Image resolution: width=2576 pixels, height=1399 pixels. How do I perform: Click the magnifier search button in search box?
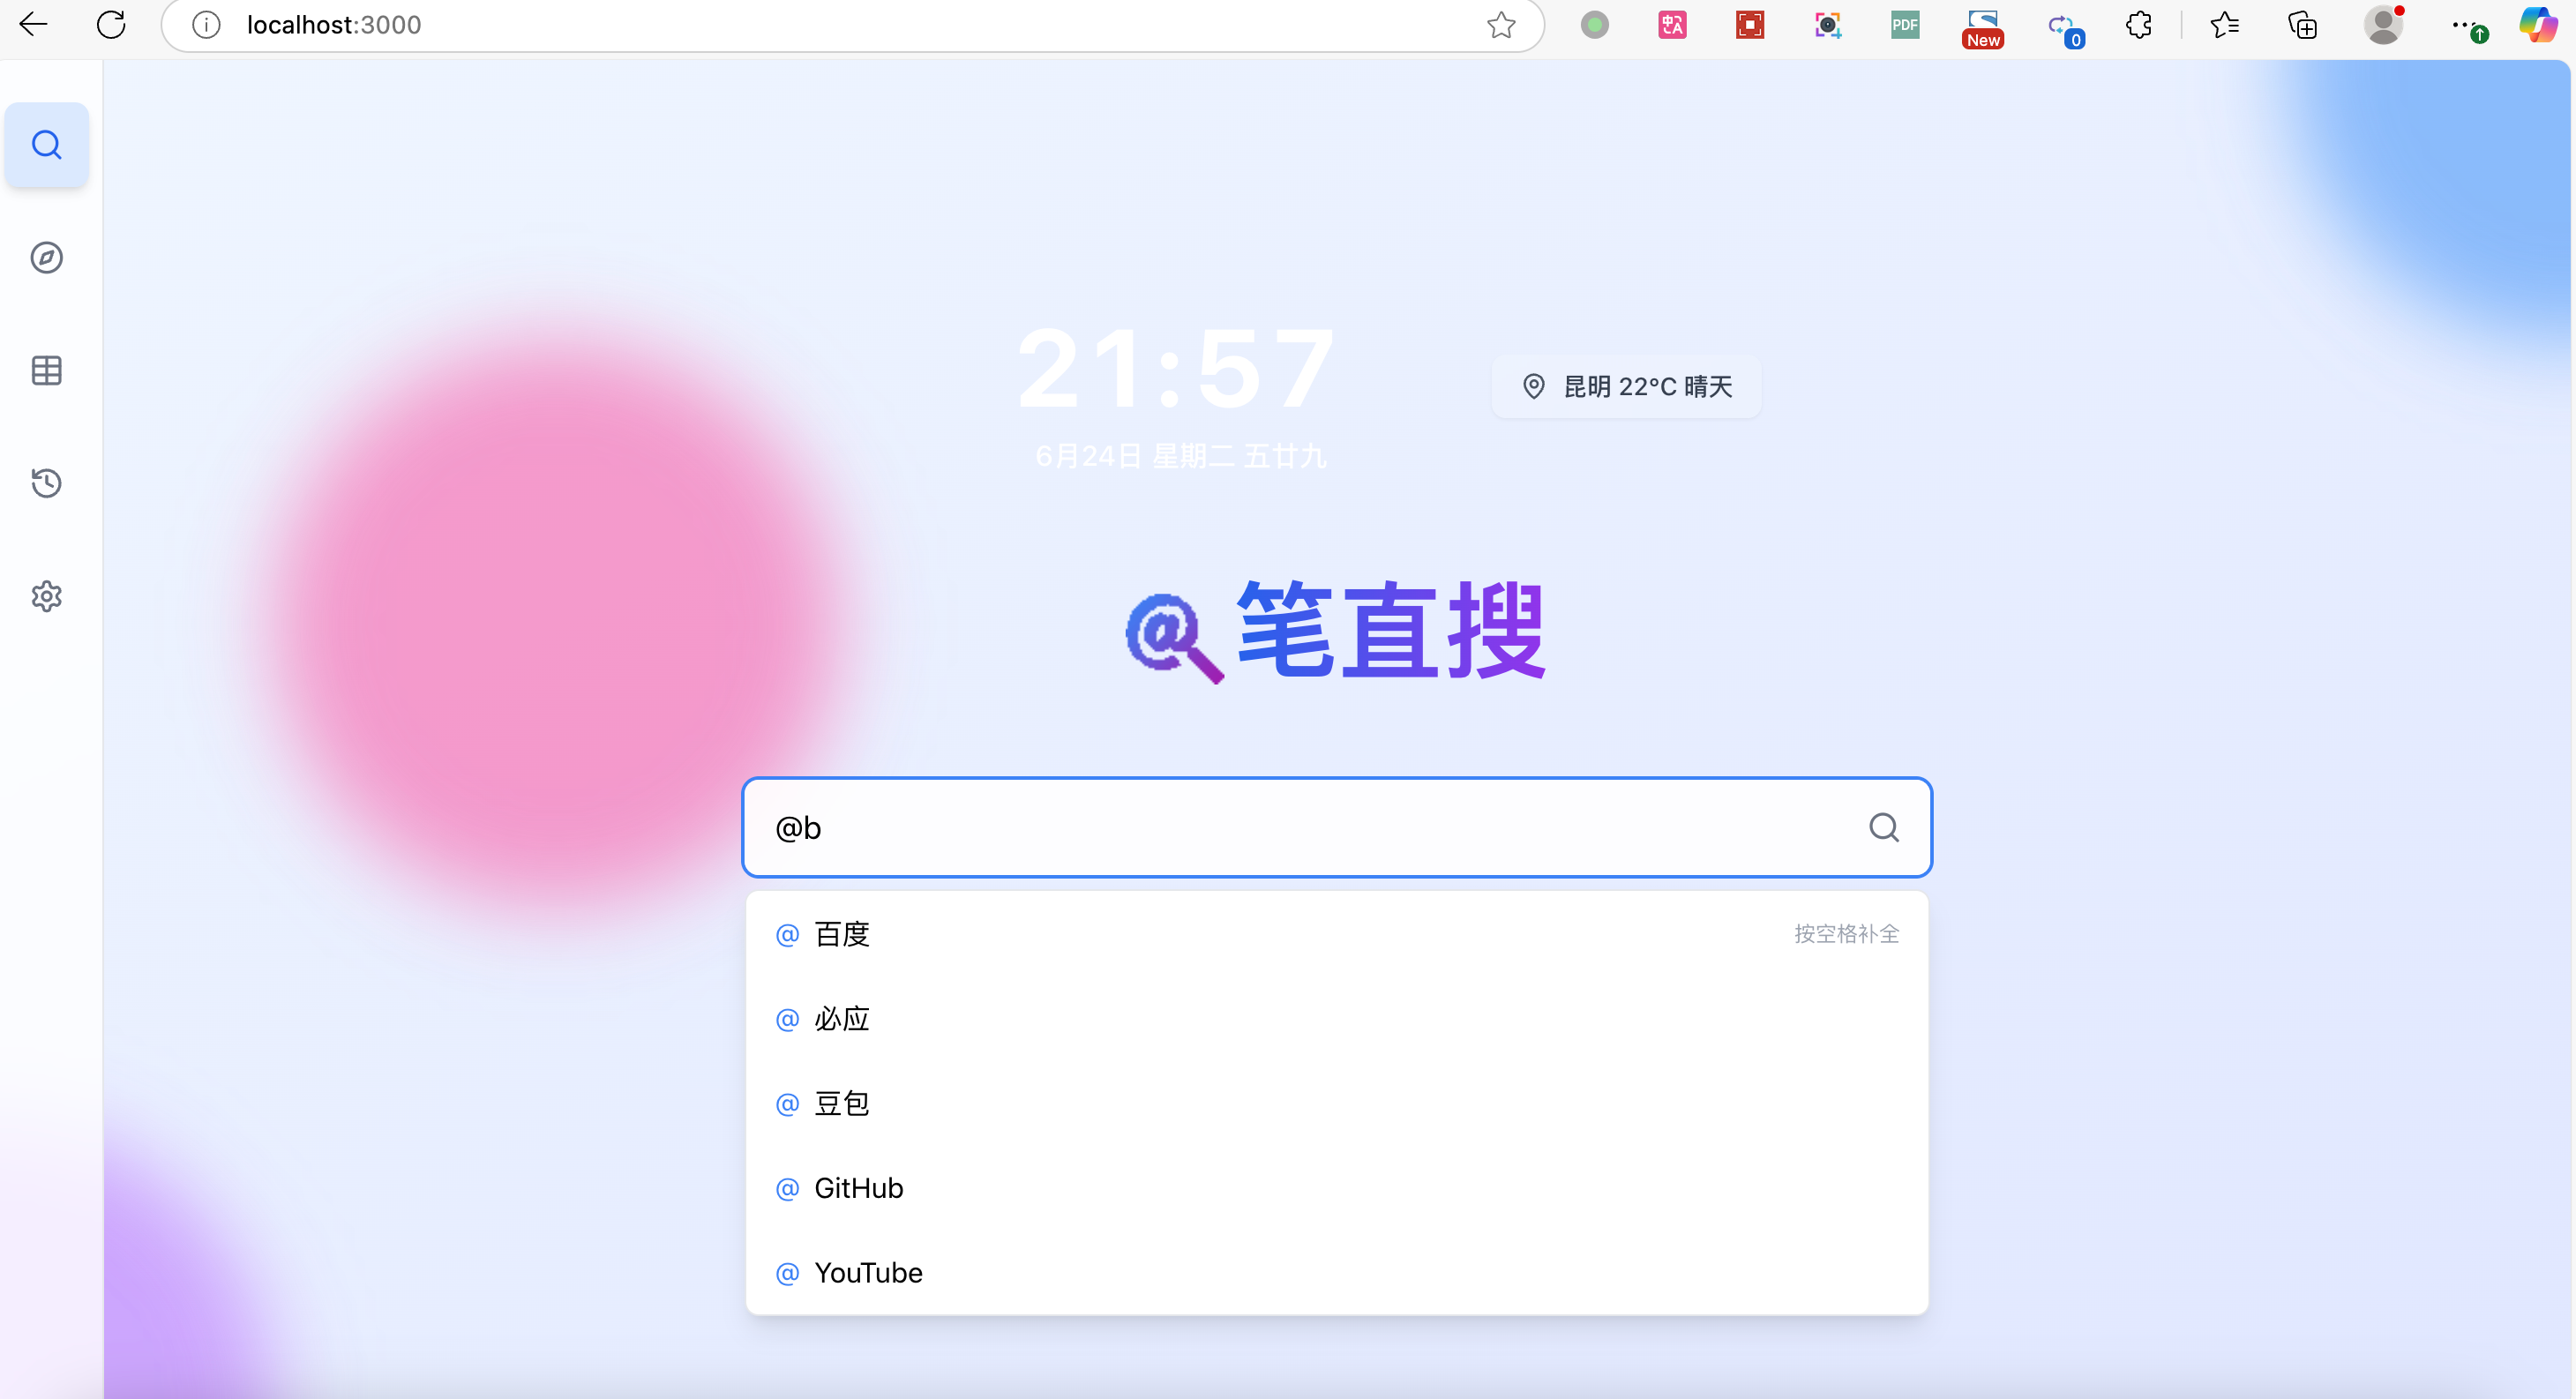[1884, 827]
